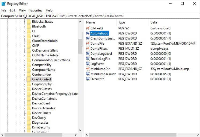Expand the COM Name Arbiter key
Viewport: 200px width, 137px height.
[x=24, y=56]
